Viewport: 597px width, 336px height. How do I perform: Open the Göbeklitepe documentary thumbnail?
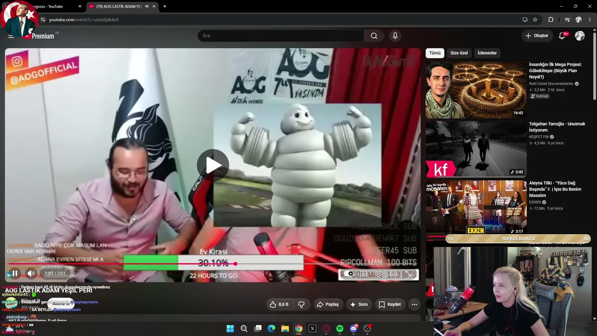[476, 90]
